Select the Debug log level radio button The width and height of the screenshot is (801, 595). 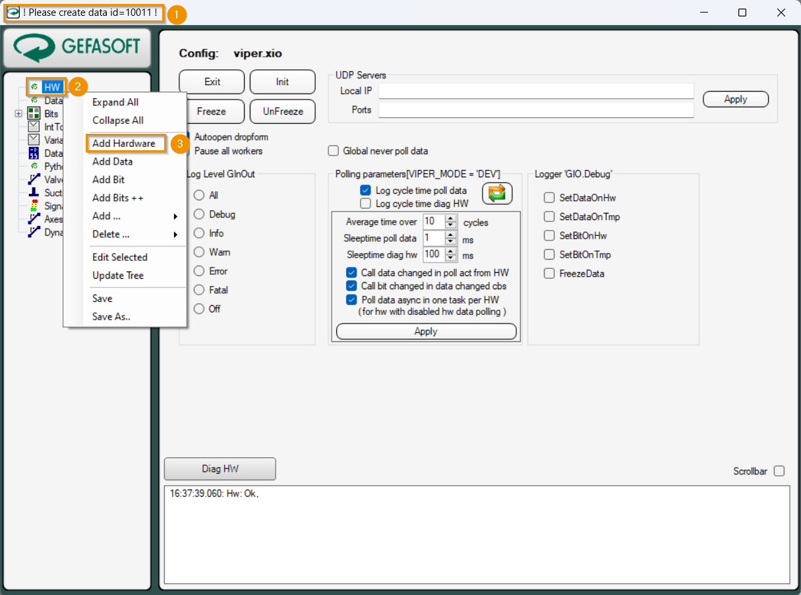coord(199,214)
